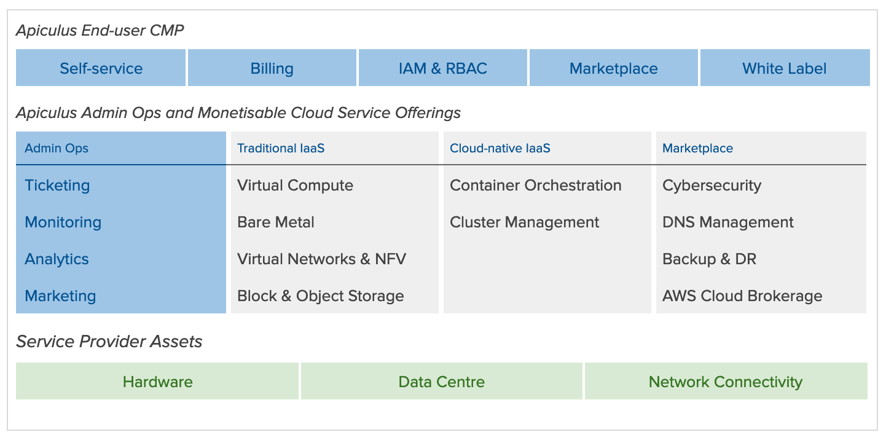Click Admin Ops and Monetisable Cloud heading
This screenshot has height=440, width=886.
238,113
